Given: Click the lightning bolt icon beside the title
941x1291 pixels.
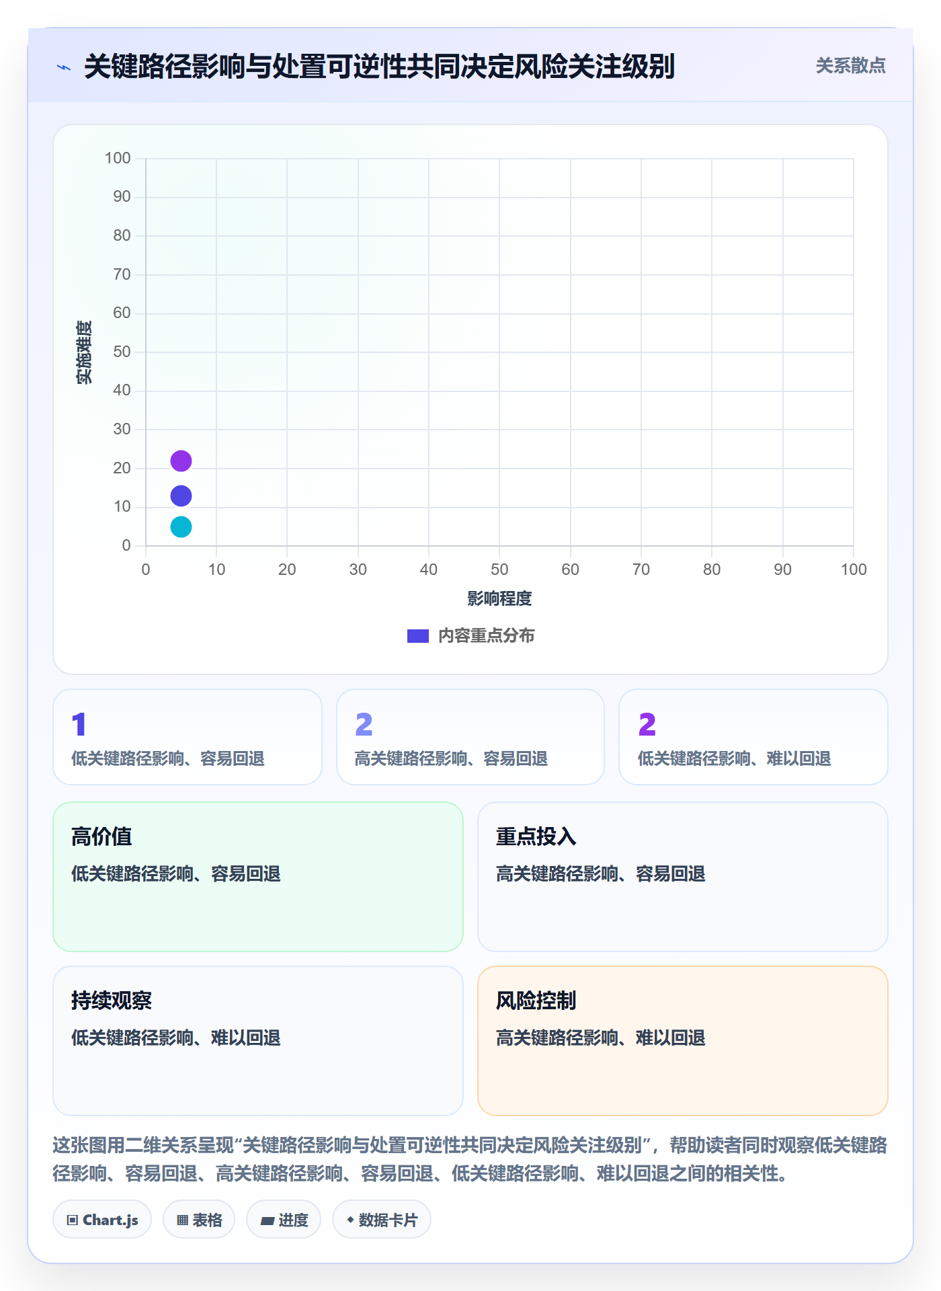Looking at the screenshot, I should 64,67.
